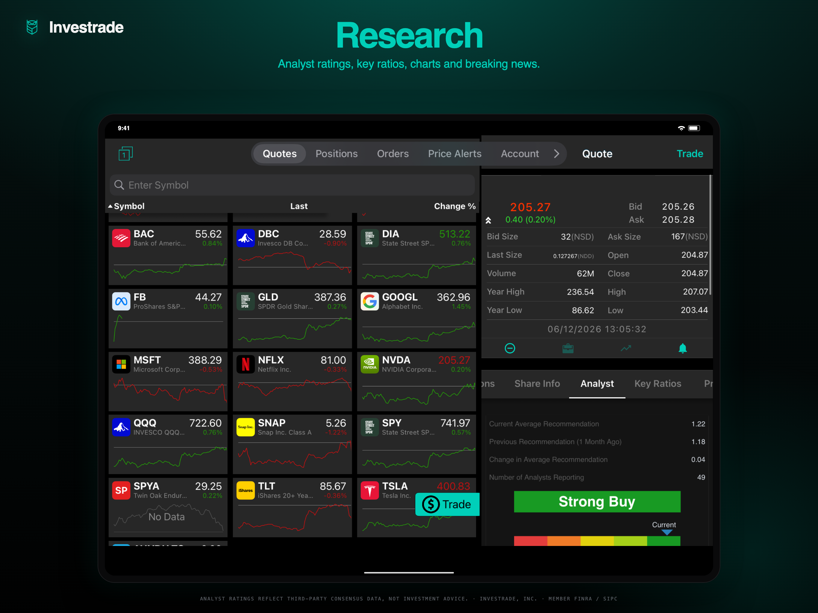Click the QQQ Invesco logo

(x=121, y=427)
